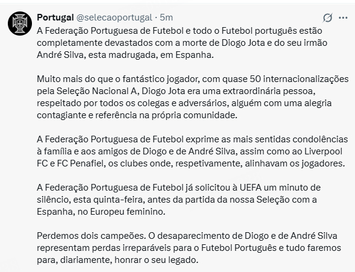Click the paragraph requesting UEFA minute of silence

click(x=179, y=200)
